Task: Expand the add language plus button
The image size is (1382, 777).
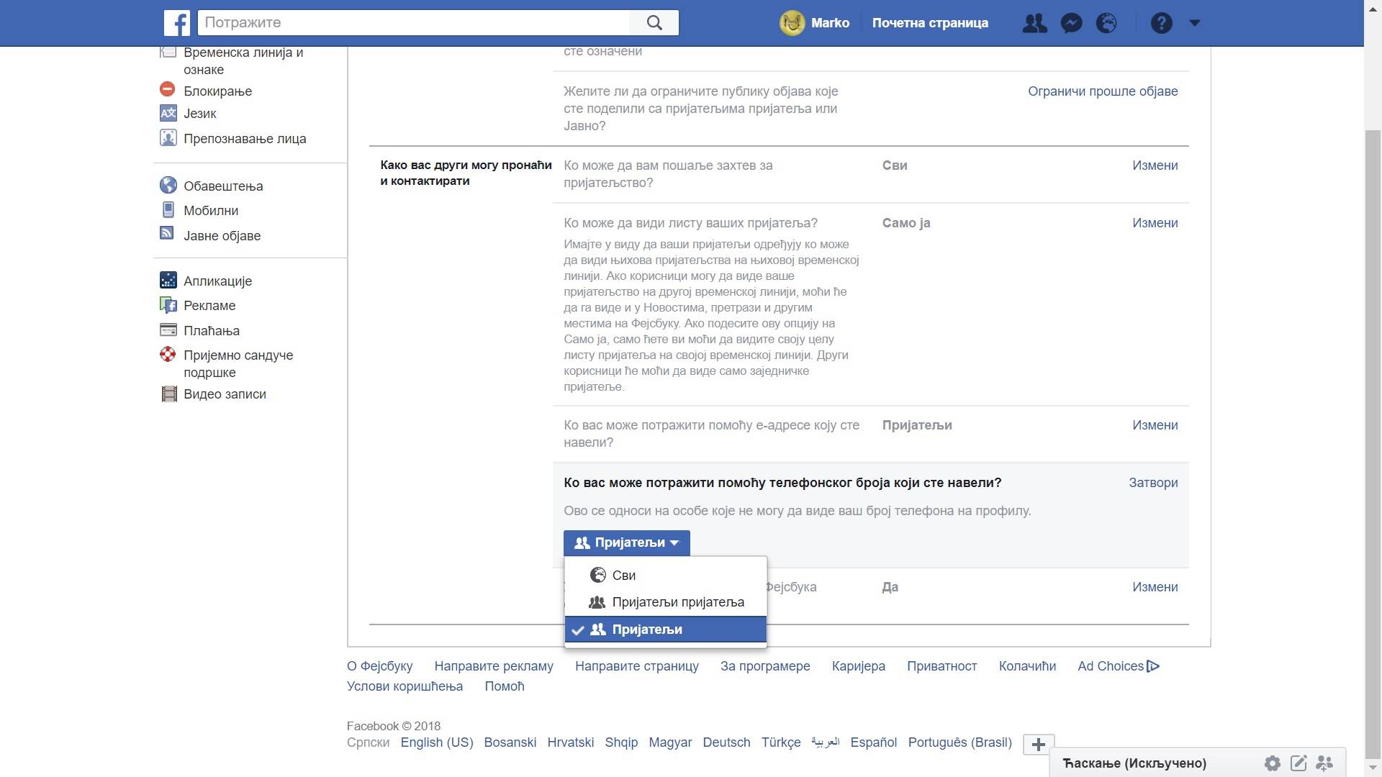Action: (1037, 745)
